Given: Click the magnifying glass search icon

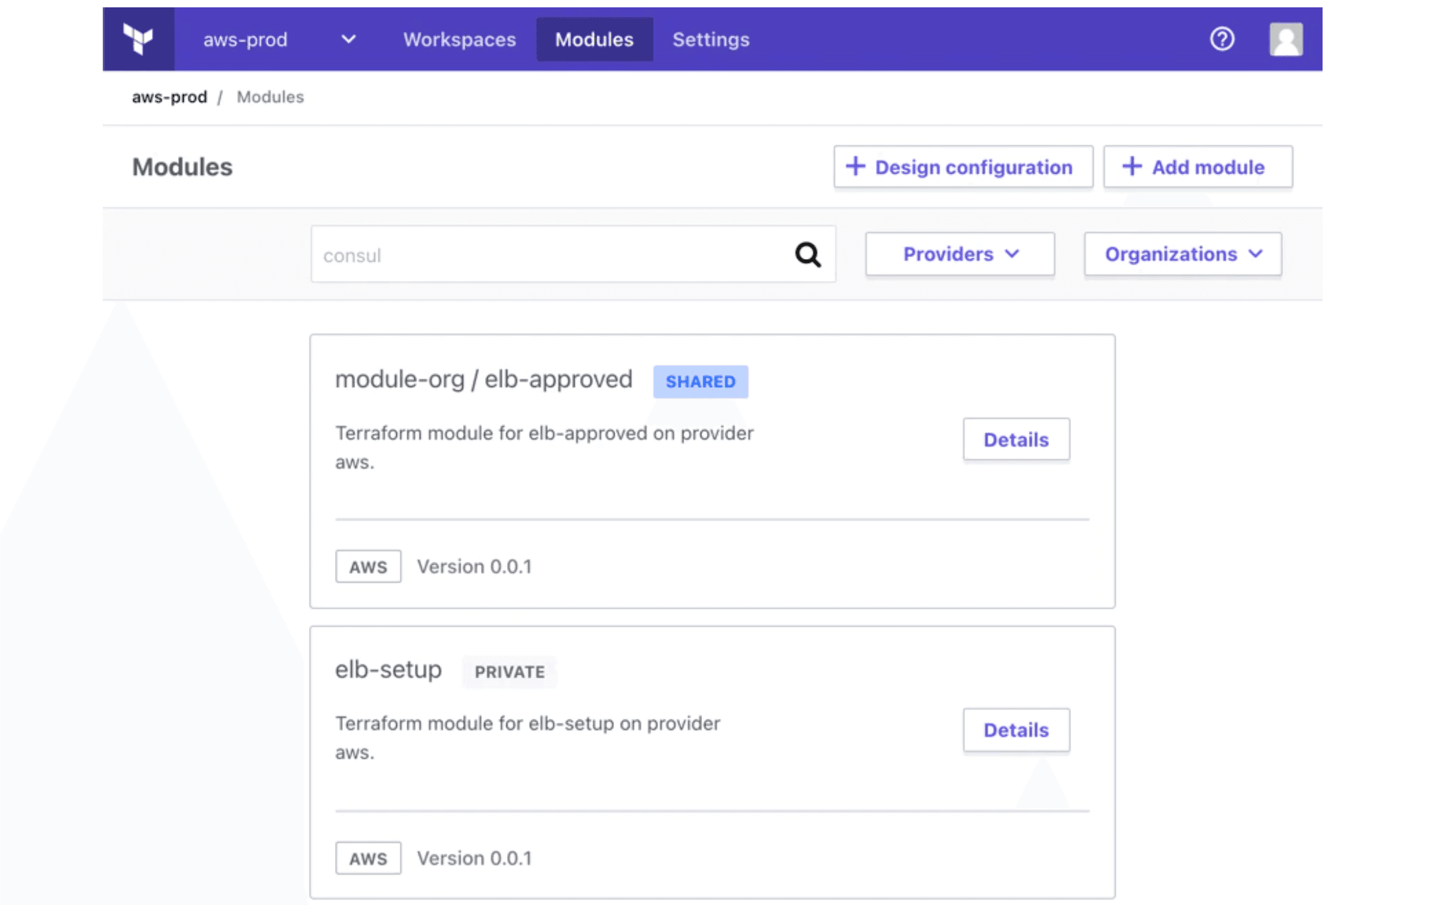Looking at the screenshot, I should (x=807, y=254).
